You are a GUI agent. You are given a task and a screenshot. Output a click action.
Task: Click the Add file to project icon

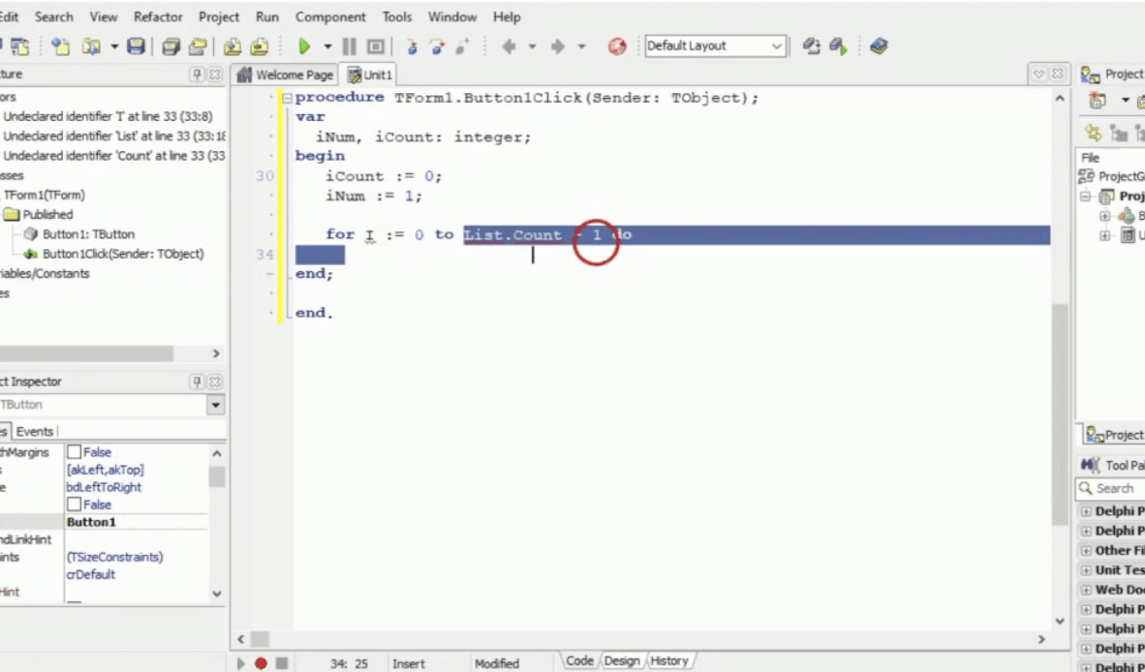click(x=232, y=46)
